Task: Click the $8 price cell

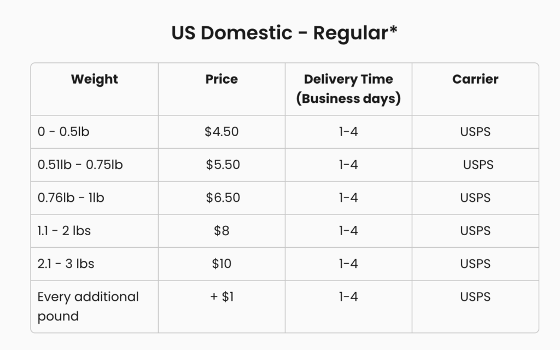Action: click(x=221, y=231)
